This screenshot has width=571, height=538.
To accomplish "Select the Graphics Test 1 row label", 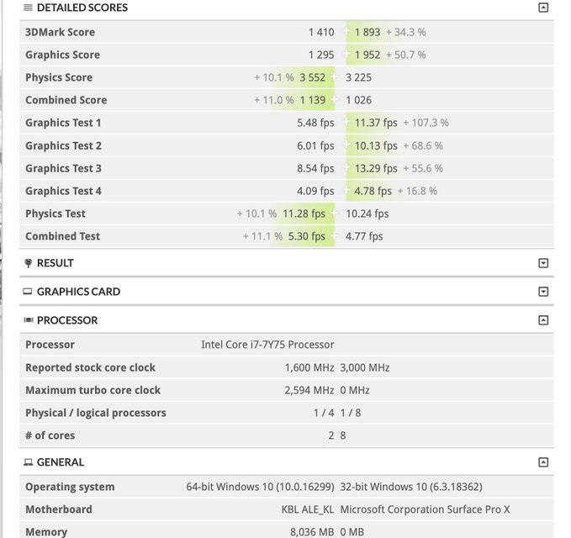I will coord(63,123).
